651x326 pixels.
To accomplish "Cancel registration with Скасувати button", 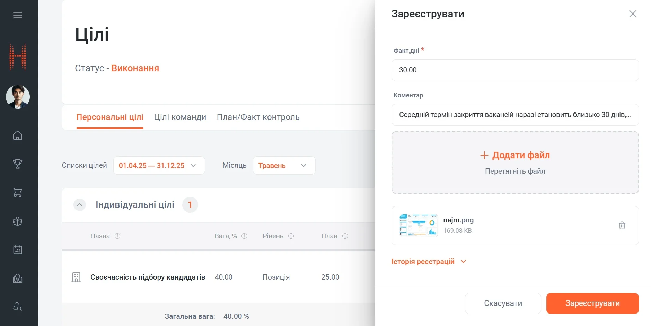I will coord(502,303).
